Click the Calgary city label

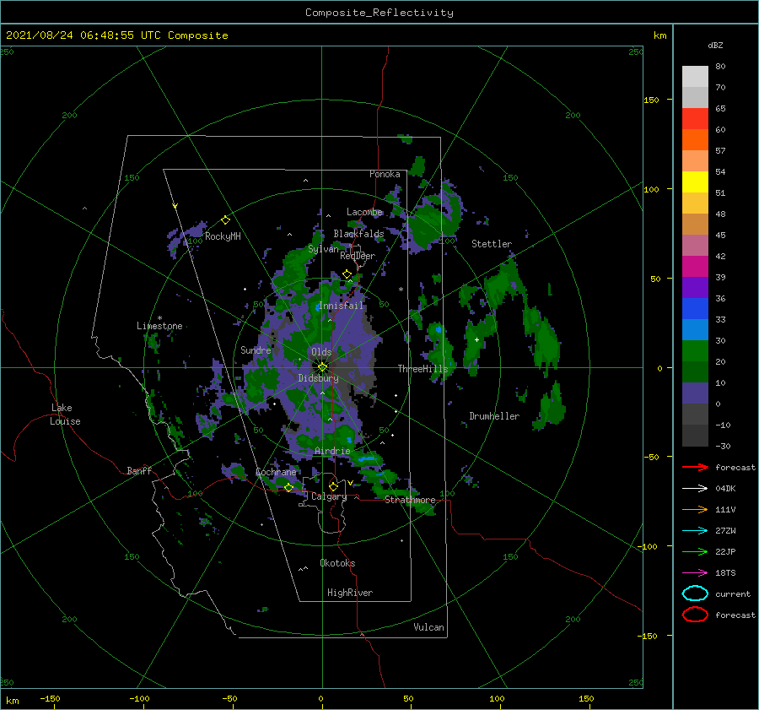[329, 496]
